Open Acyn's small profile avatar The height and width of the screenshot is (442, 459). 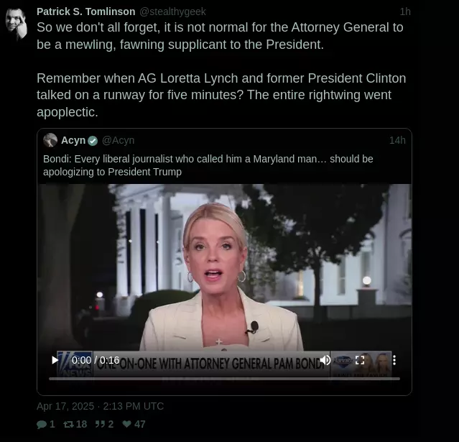click(x=50, y=140)
